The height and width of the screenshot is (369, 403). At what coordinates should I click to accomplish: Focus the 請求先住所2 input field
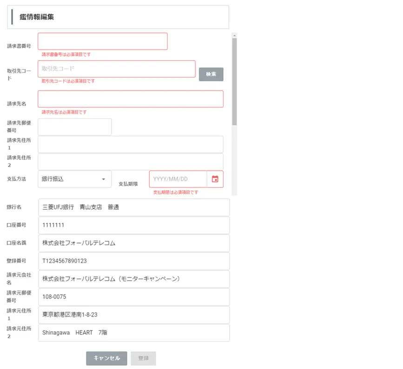tap(131, 162)
